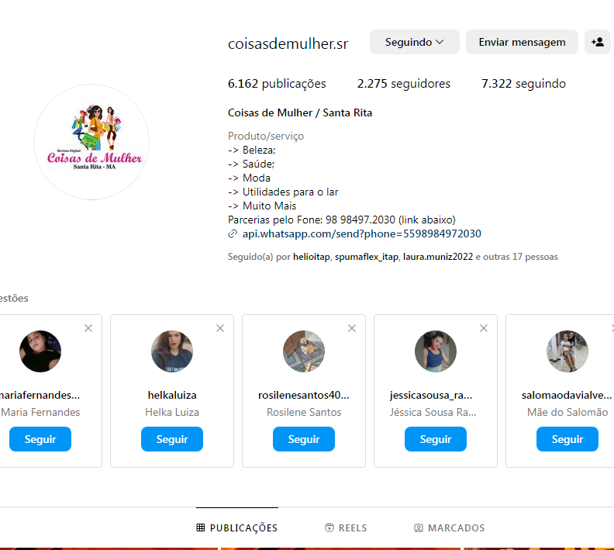This screenshot has height=550, width=614.
Task: Follow Rosilene Santos with Seguir button
Action: [x=304, y=439]
